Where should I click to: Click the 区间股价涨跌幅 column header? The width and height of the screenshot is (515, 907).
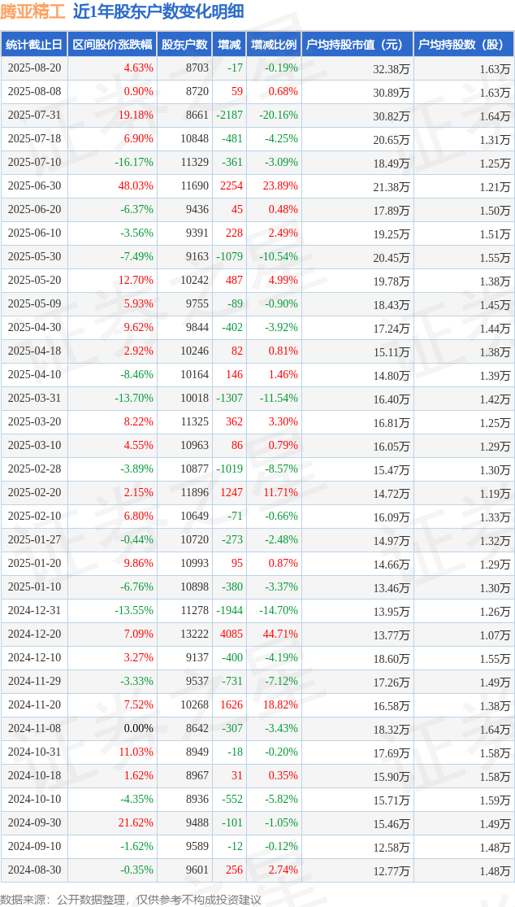tap(113, 45)
